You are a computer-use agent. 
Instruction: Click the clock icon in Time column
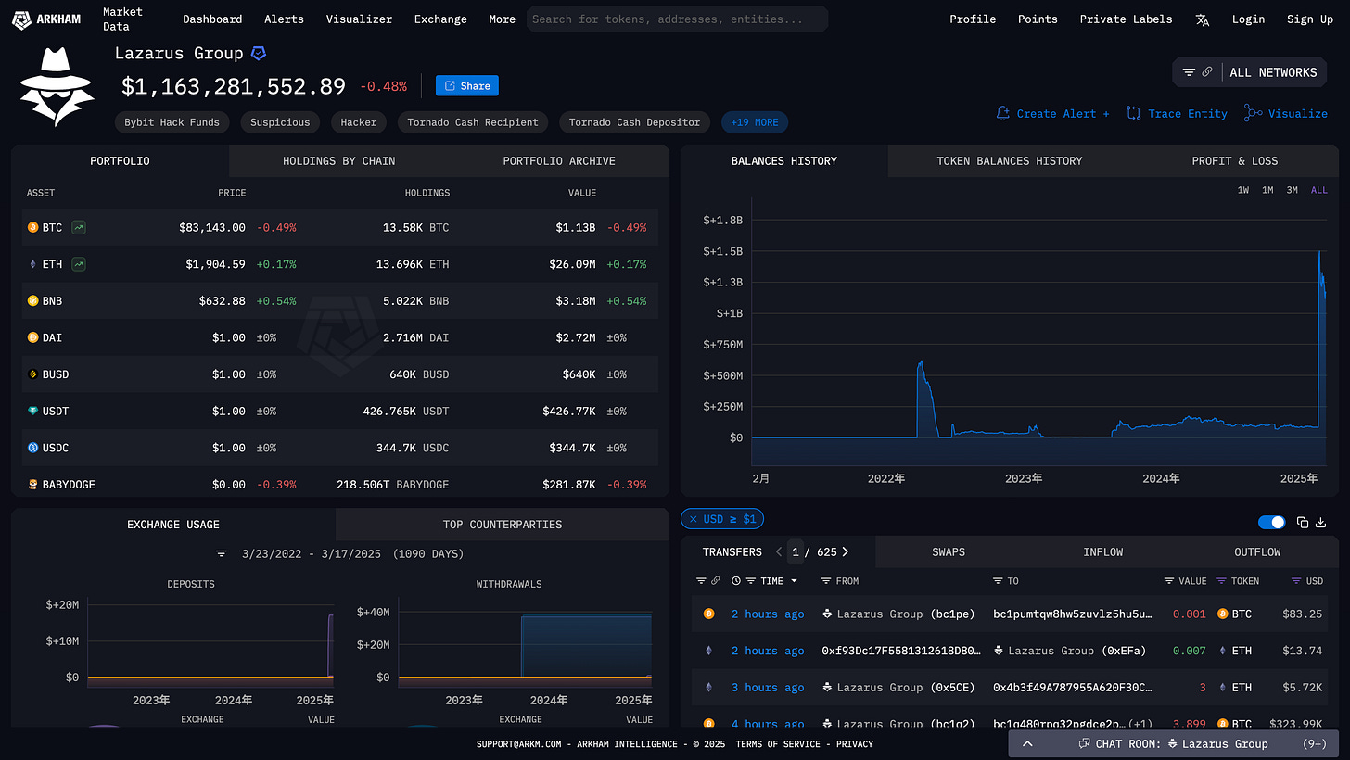[x=736, y=581]
